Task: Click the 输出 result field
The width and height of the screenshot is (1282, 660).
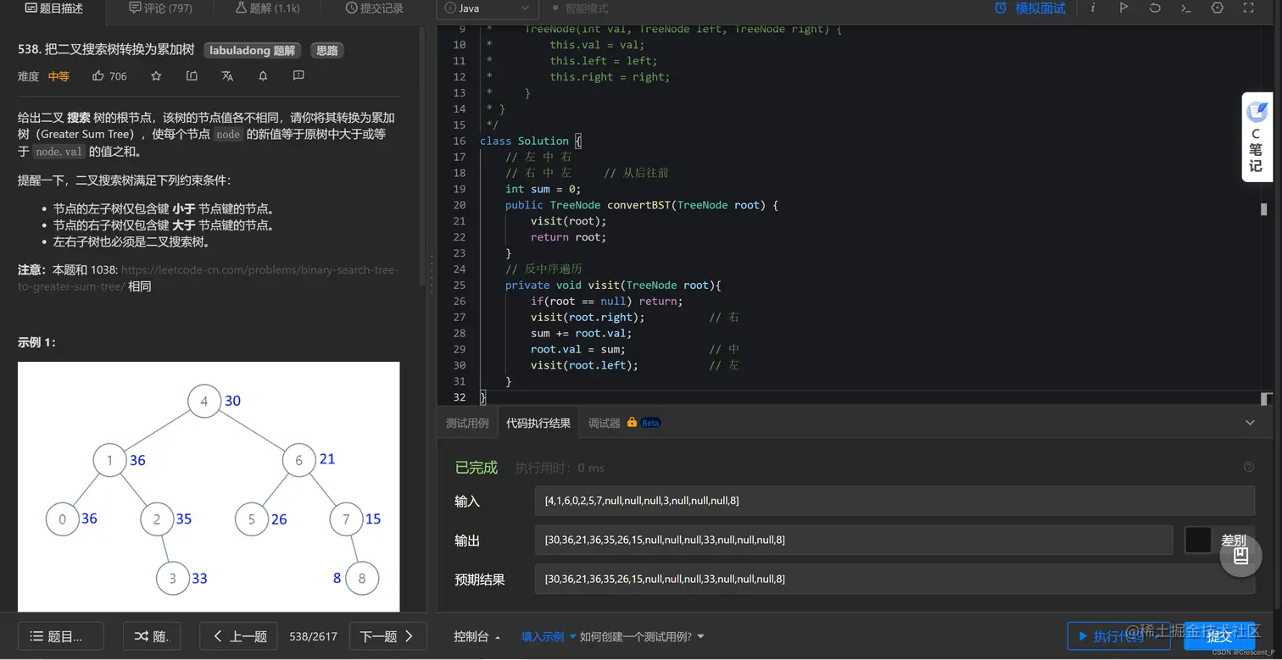Action: click(x=854, y=540)
